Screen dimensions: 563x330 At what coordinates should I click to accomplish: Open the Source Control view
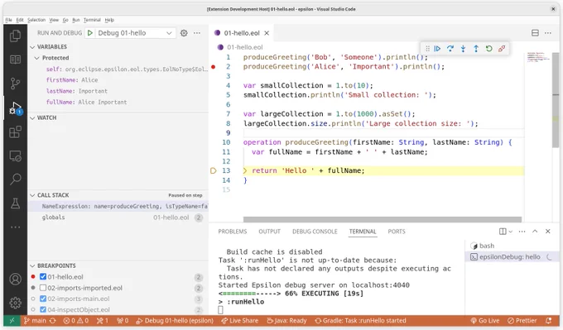(15, 84)
